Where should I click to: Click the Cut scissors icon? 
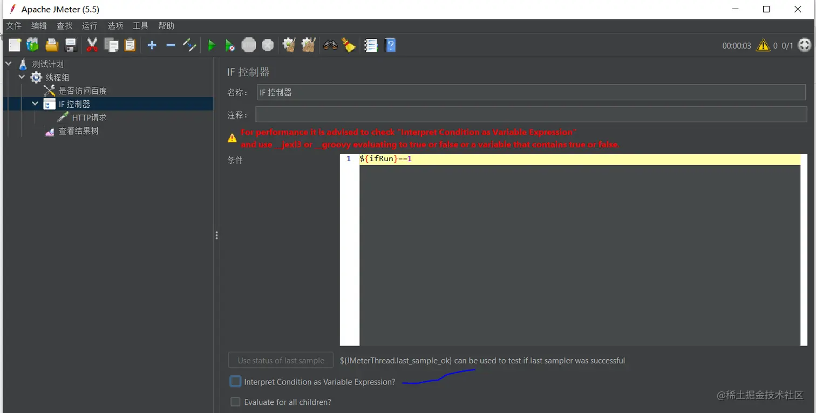coord(92,45)
